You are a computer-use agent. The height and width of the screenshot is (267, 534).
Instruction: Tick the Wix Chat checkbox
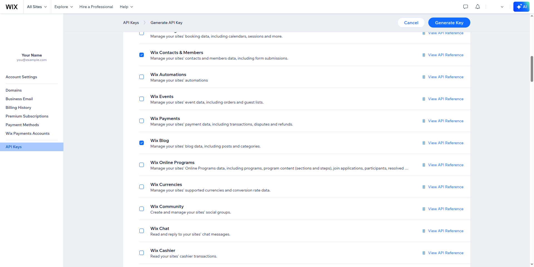click(x=142, y=231)
